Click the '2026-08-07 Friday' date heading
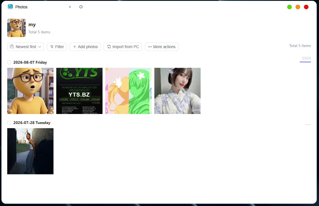 point(30,62)
